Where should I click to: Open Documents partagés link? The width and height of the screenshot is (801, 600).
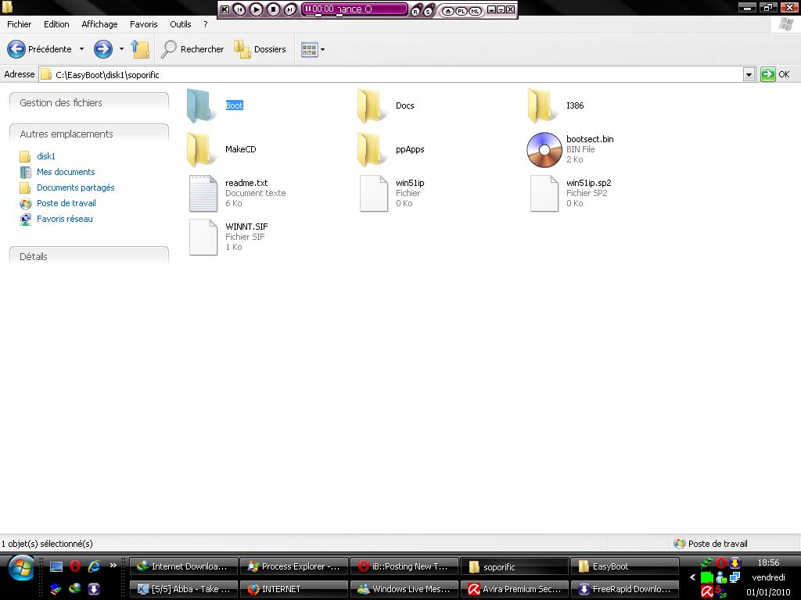[x=76, y=187]
